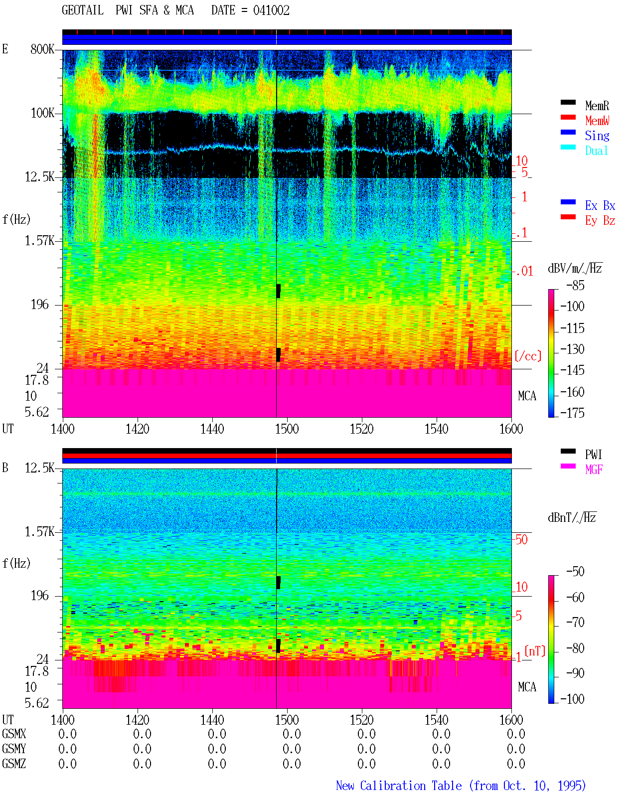Image resolution: width=638 pixels, height=794 pixels.
Task: Click the magenta MGF legend swatch
Action: pyautogui.click(x=568, y=467)
